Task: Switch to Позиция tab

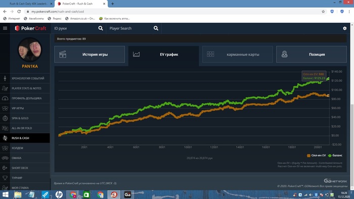Action: (312, 55)
